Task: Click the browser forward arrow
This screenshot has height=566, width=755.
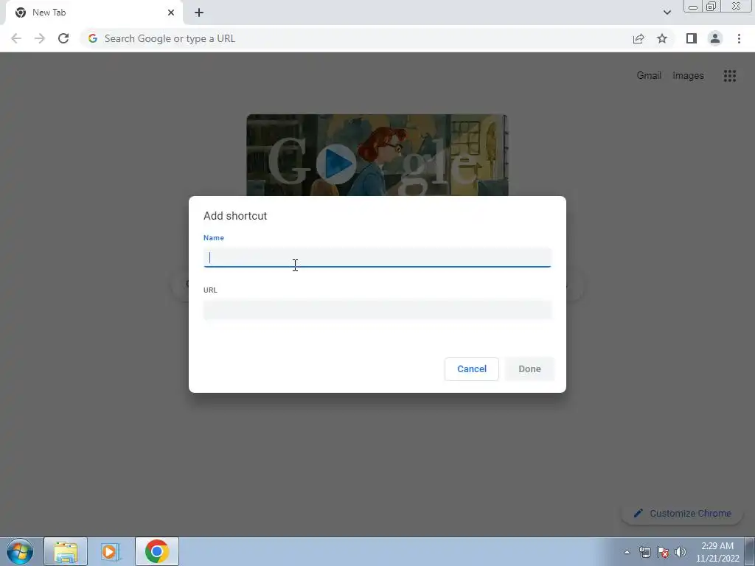Action: [x=40, y=38]
